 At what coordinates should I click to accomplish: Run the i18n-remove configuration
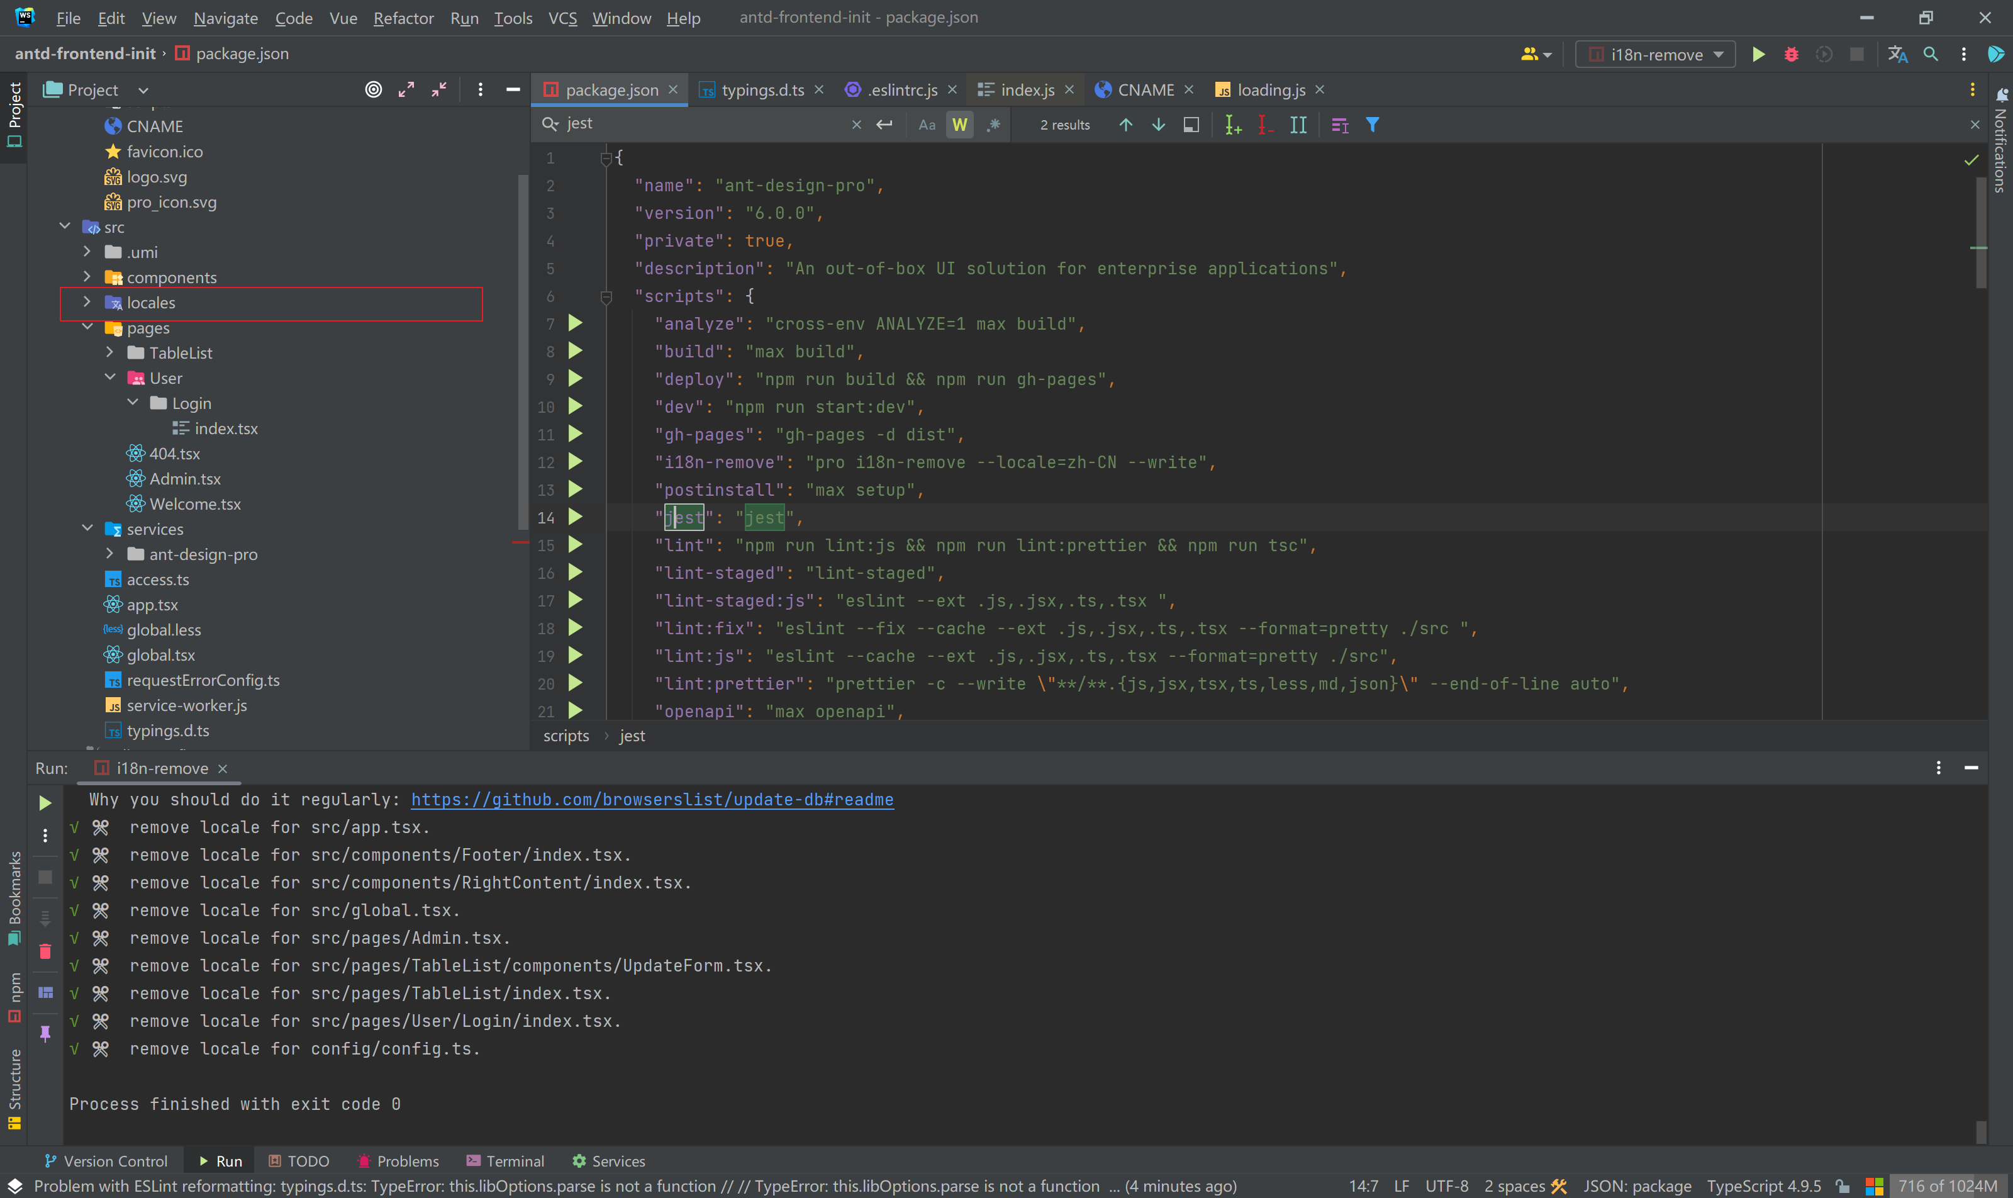pos(1758,54)
